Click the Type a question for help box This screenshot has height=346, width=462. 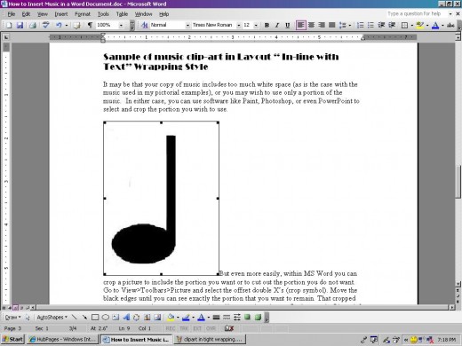tap(417, 13)
